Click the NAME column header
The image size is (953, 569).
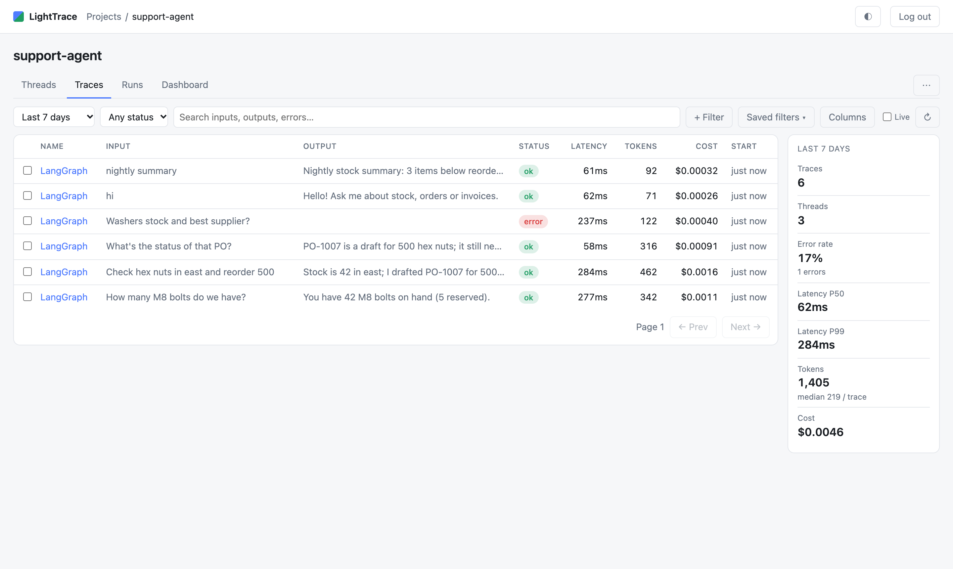[x=52, y=146]
